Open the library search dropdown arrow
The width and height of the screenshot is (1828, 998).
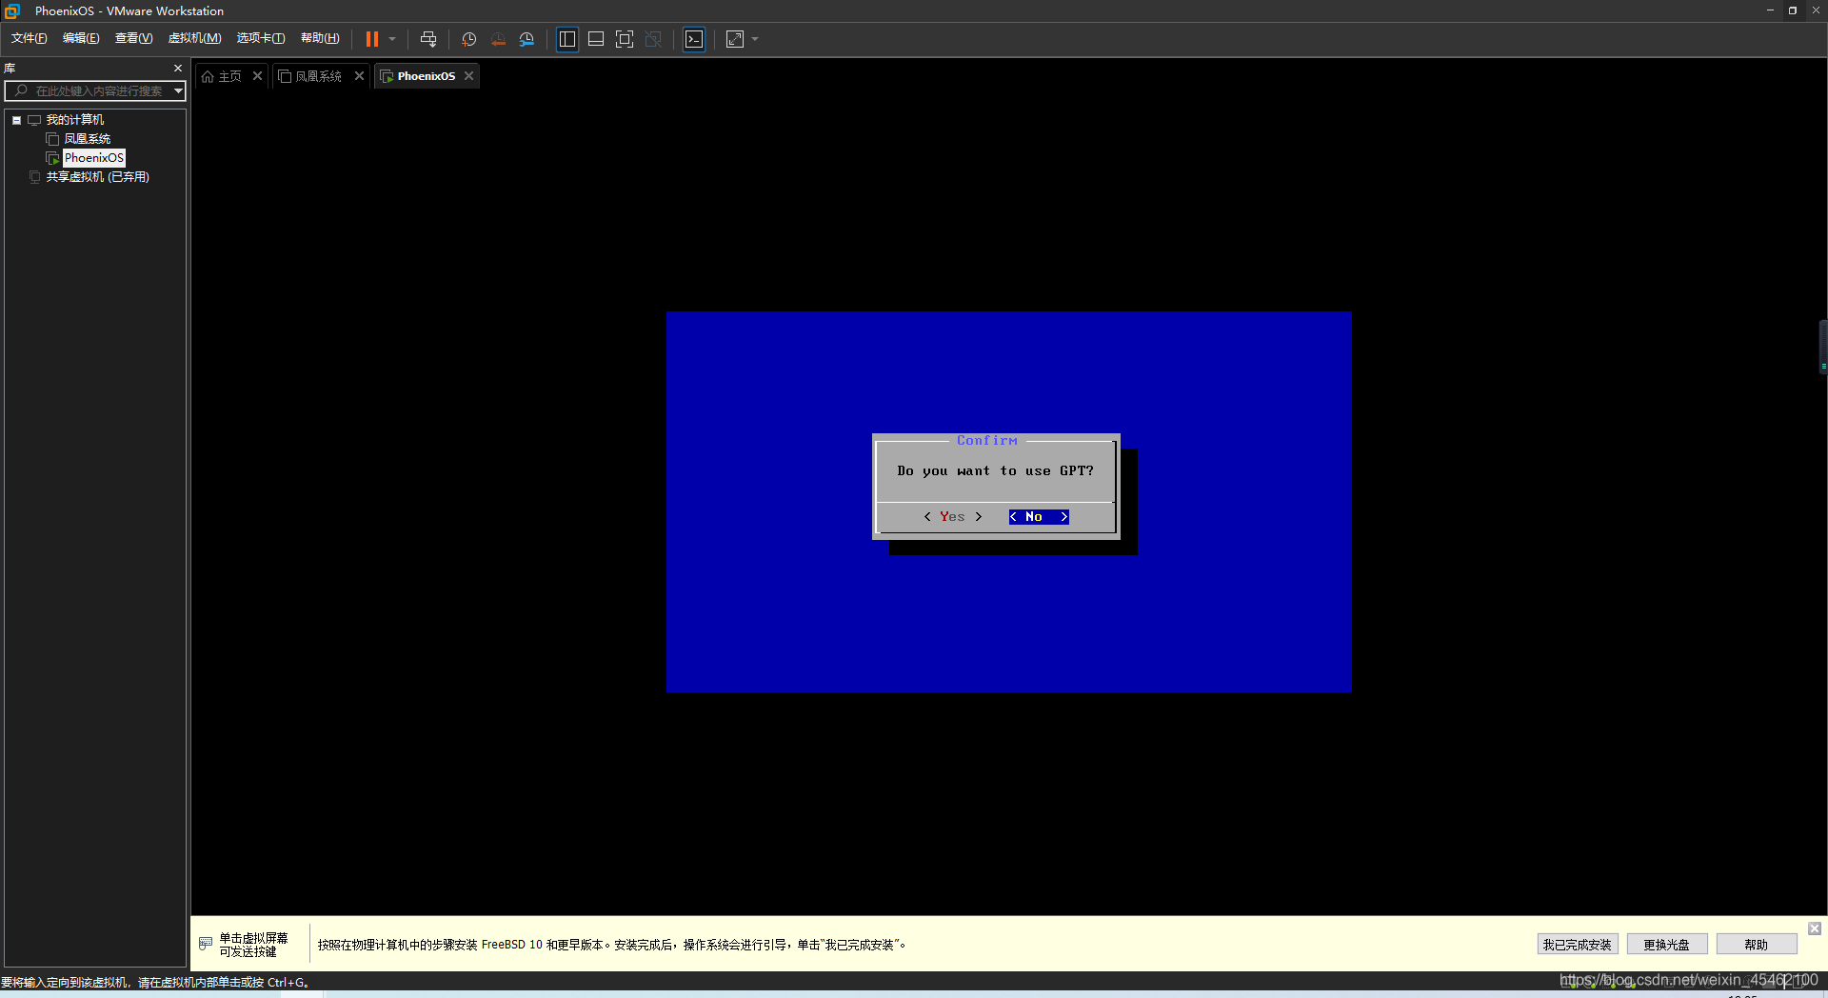tap(178, 91)
